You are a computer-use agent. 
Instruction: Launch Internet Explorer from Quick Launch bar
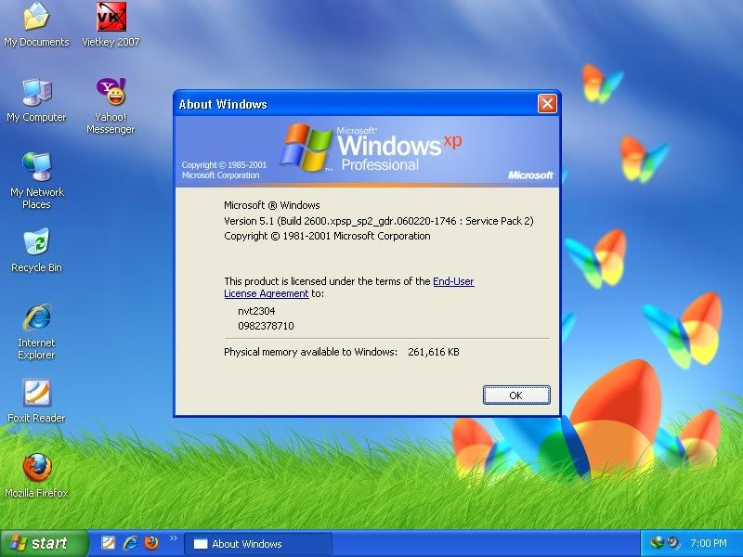click(130, 543)
